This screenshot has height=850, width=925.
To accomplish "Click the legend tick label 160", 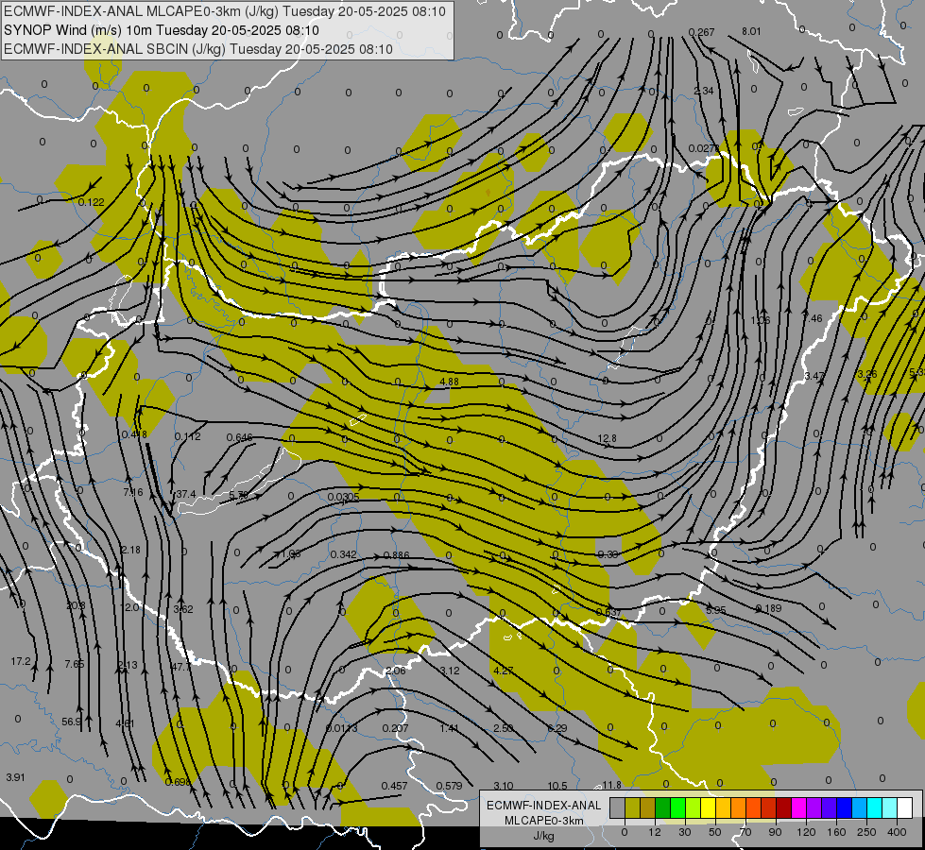I will (836, 832).
